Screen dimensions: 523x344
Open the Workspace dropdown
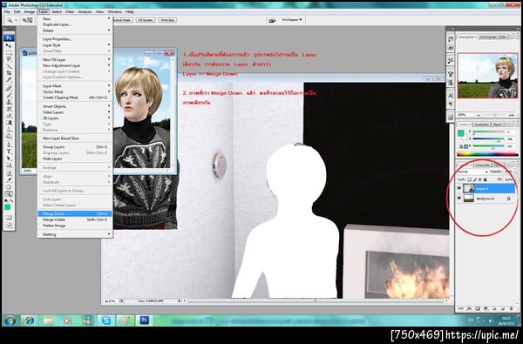click(291, 20)
